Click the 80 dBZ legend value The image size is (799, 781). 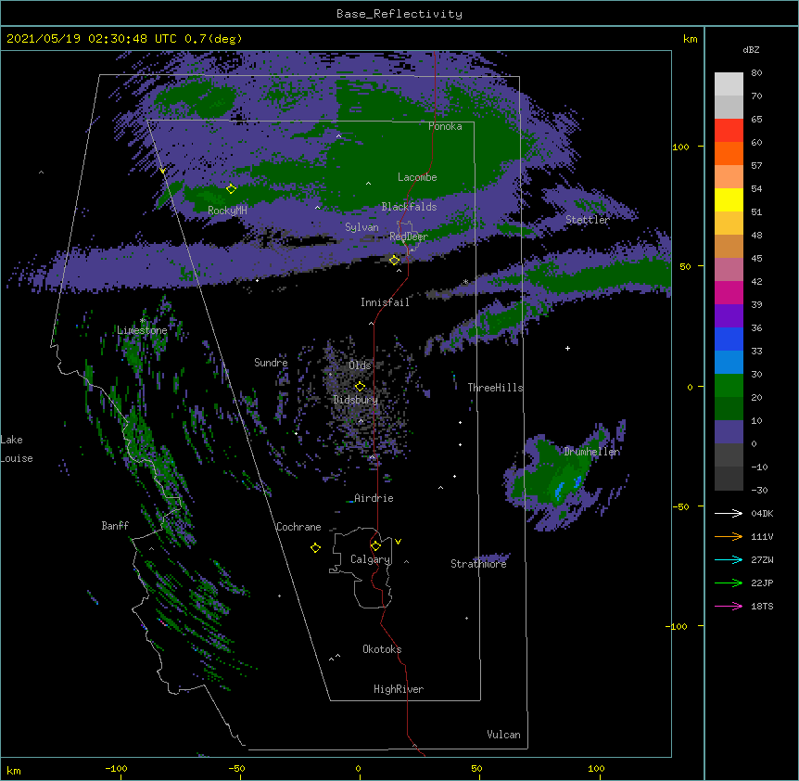click(756, 73)
